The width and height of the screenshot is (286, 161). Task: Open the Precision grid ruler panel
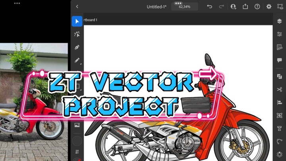coord(279,47)
